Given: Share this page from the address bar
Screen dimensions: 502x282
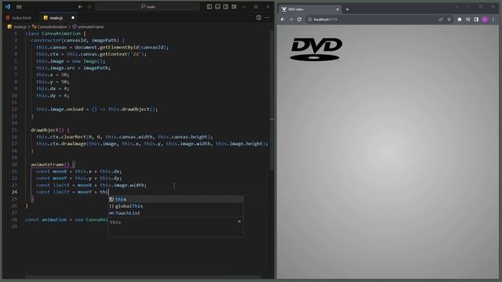Looking at the screenshot, I should [x=441, y=20].
